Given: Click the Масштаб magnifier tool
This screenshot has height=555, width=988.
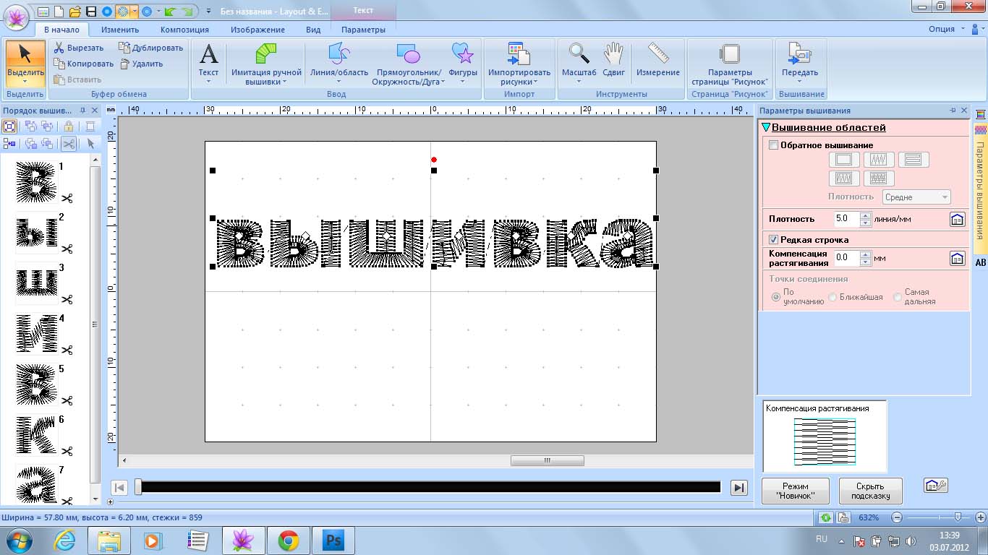Looking at the screenshot, I should pos(579,55).
